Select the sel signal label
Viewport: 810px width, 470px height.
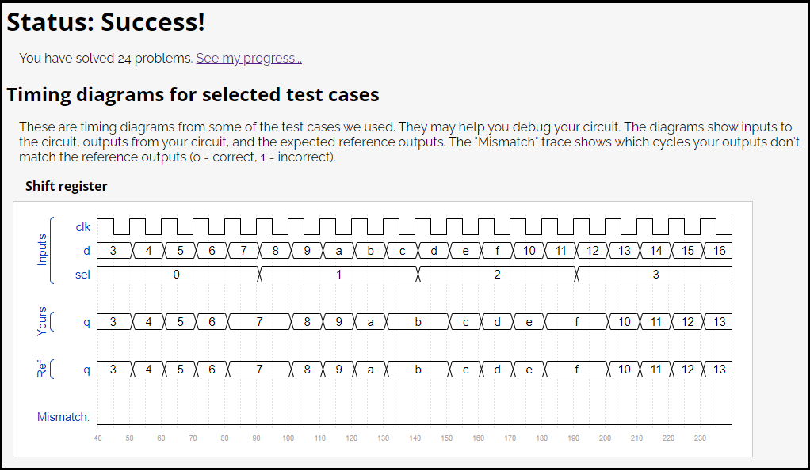(x=83, y=275)
